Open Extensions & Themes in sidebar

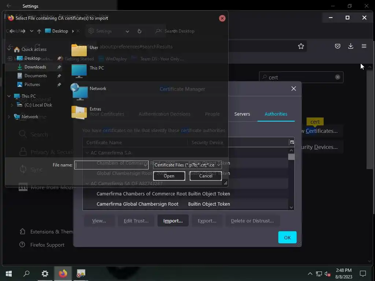tap(47, 232)
